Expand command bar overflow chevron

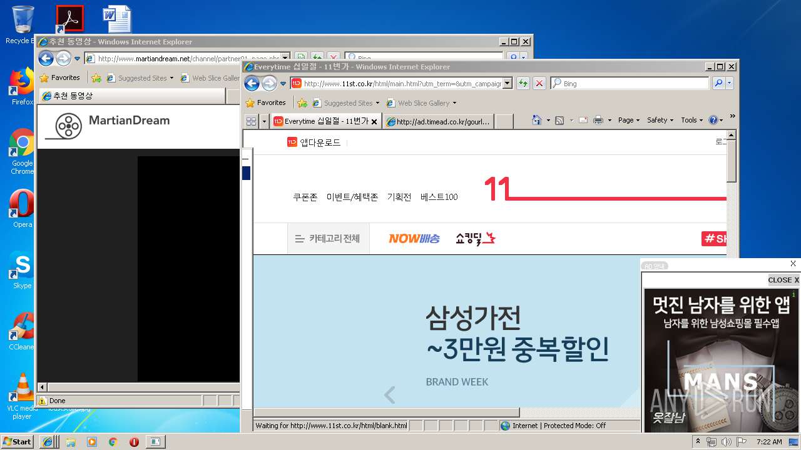733,117
